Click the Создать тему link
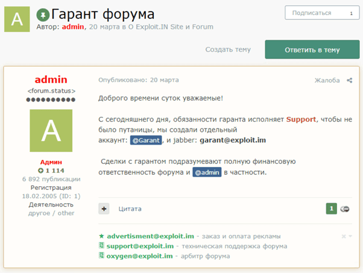Image resolution: width=363 pixels, height=273 pixels. [x=228, y=49]
